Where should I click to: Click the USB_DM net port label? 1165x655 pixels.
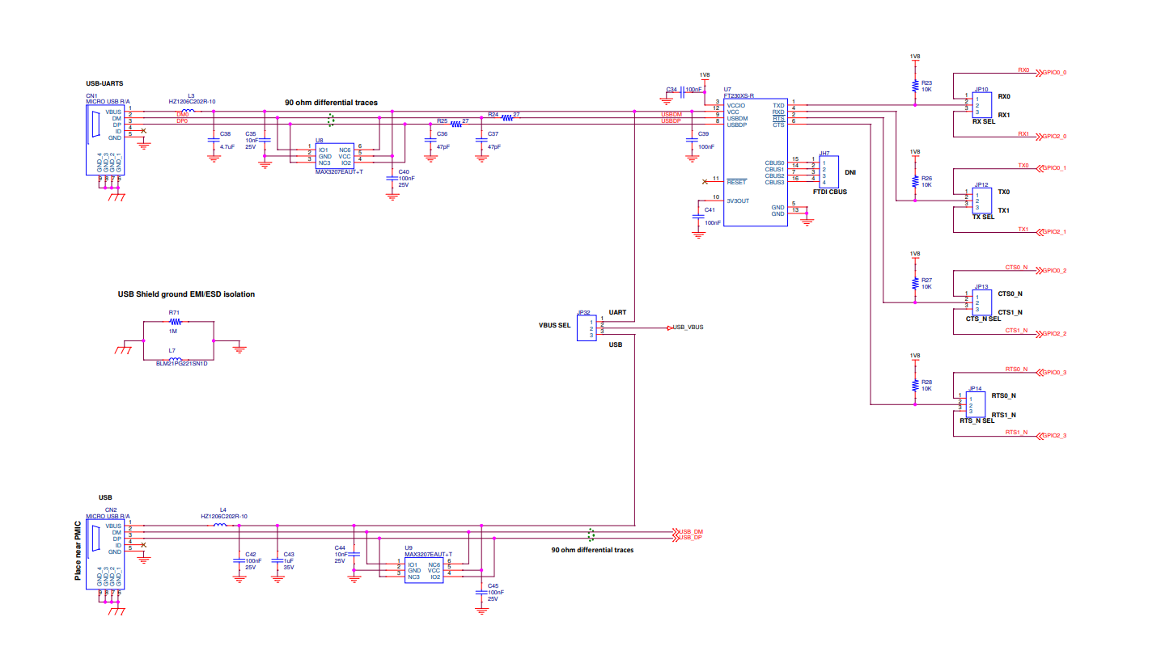point(688,532)
